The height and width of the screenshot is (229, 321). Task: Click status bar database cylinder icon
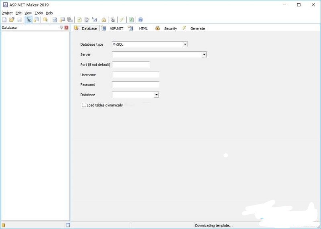click(3, 225)
